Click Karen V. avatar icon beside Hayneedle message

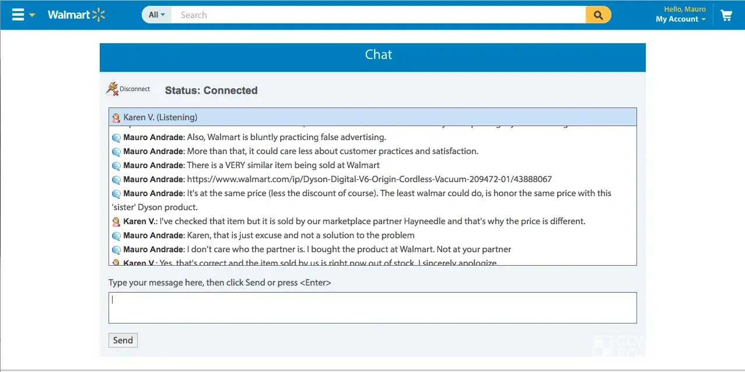click(116, 222)
